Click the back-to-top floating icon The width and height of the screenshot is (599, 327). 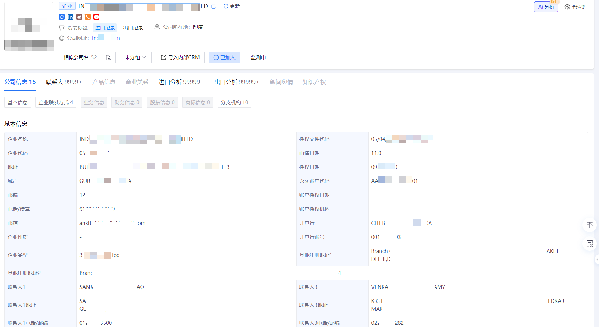pos(590,225)
